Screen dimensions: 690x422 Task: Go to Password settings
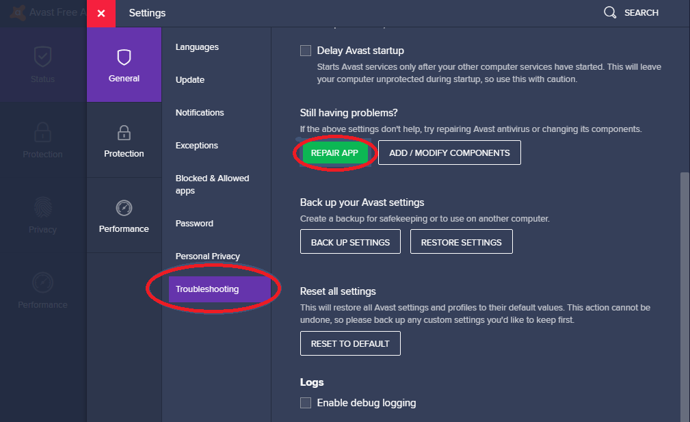tap(194, 224)
